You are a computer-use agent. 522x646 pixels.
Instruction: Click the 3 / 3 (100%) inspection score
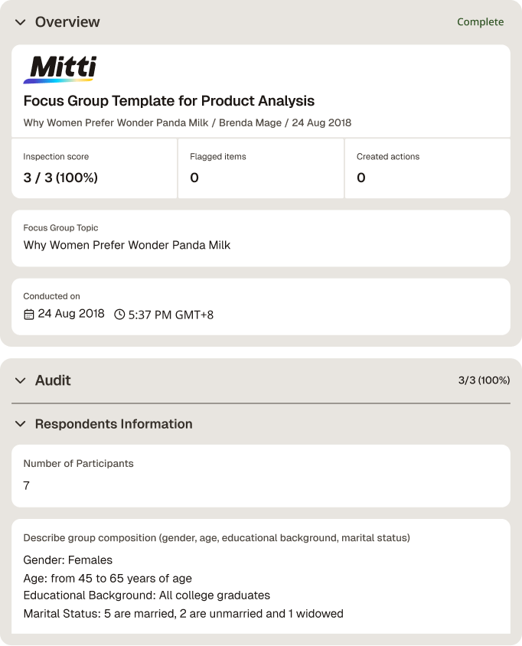tap(60, 178)
